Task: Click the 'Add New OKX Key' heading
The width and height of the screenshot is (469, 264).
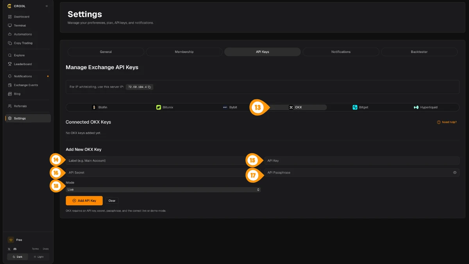Action: pos(84,149)
